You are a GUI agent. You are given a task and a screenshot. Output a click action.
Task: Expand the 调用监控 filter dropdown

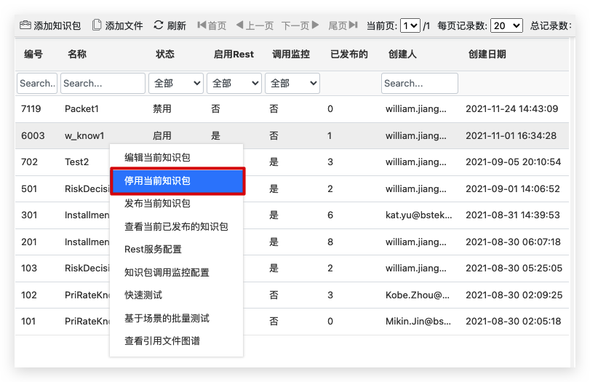[x=292, y=84]
